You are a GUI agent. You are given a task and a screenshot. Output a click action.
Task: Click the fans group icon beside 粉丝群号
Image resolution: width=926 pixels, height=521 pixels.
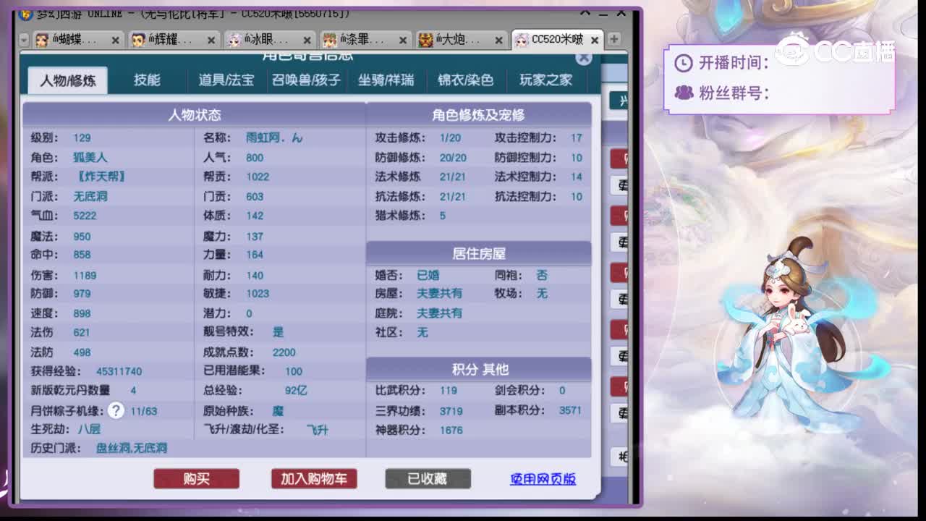point(684,93)
